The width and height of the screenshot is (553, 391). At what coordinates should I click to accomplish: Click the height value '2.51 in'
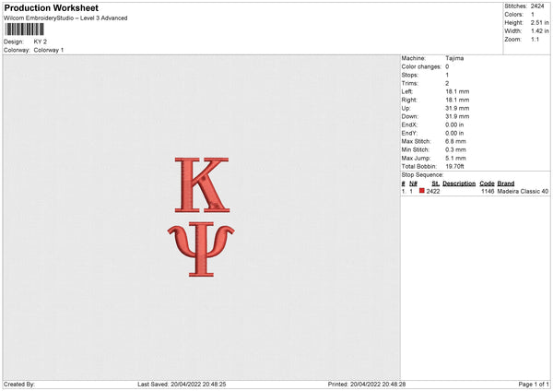point(539,22)
